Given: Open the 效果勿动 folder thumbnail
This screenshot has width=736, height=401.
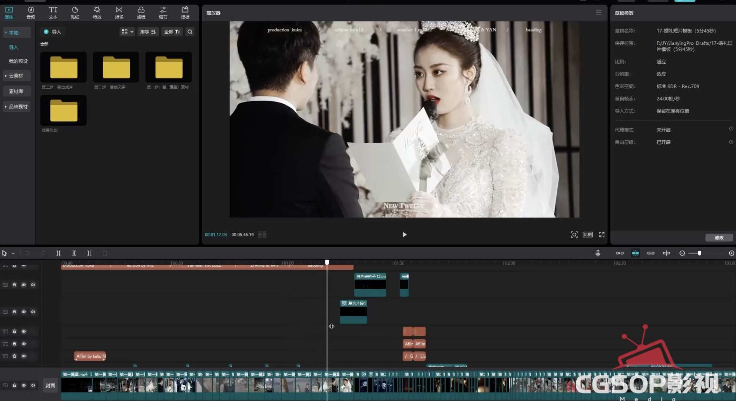Looking at the screenshot, I should click(63, 110).
